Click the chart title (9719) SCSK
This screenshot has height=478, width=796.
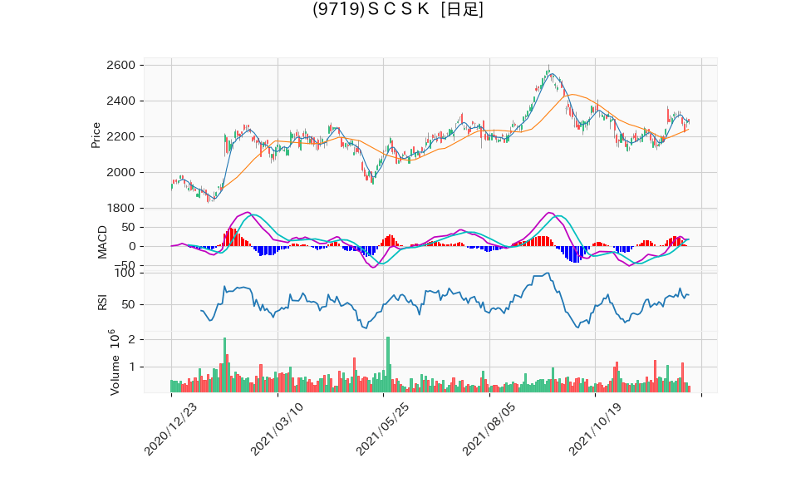(397, 9)
